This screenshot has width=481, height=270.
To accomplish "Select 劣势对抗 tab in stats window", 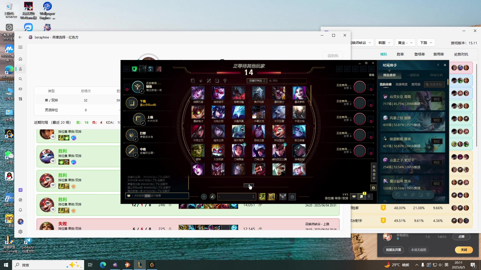I will point(461,54).
